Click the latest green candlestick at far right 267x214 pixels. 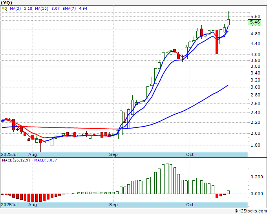click(x=229, y=22)
